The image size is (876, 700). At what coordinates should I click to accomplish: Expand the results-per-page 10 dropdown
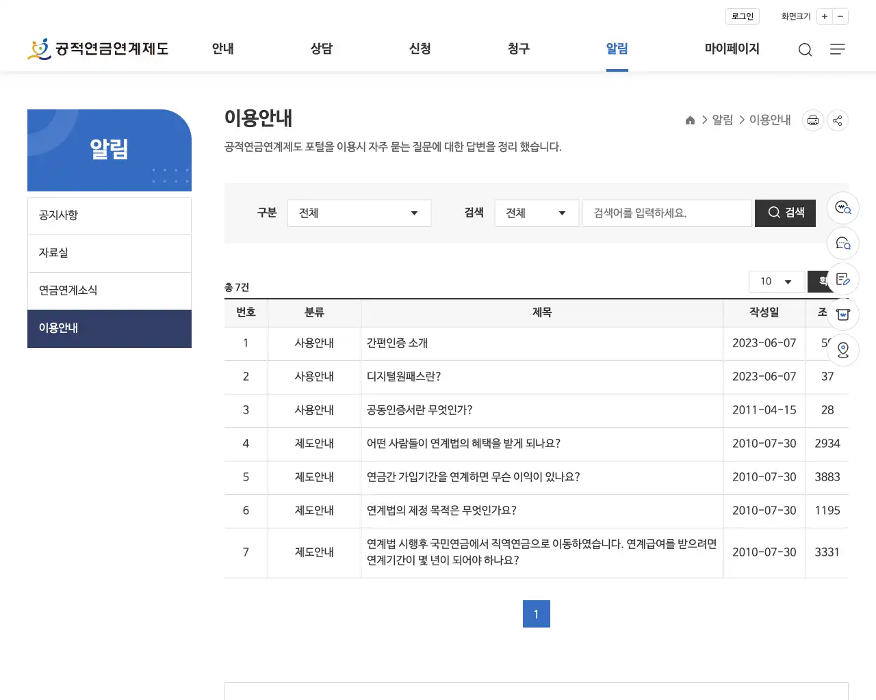click(x=777, y=281)
